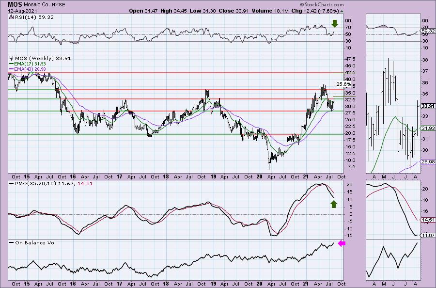Click the 25.6% annotation label

click(343, 84)
